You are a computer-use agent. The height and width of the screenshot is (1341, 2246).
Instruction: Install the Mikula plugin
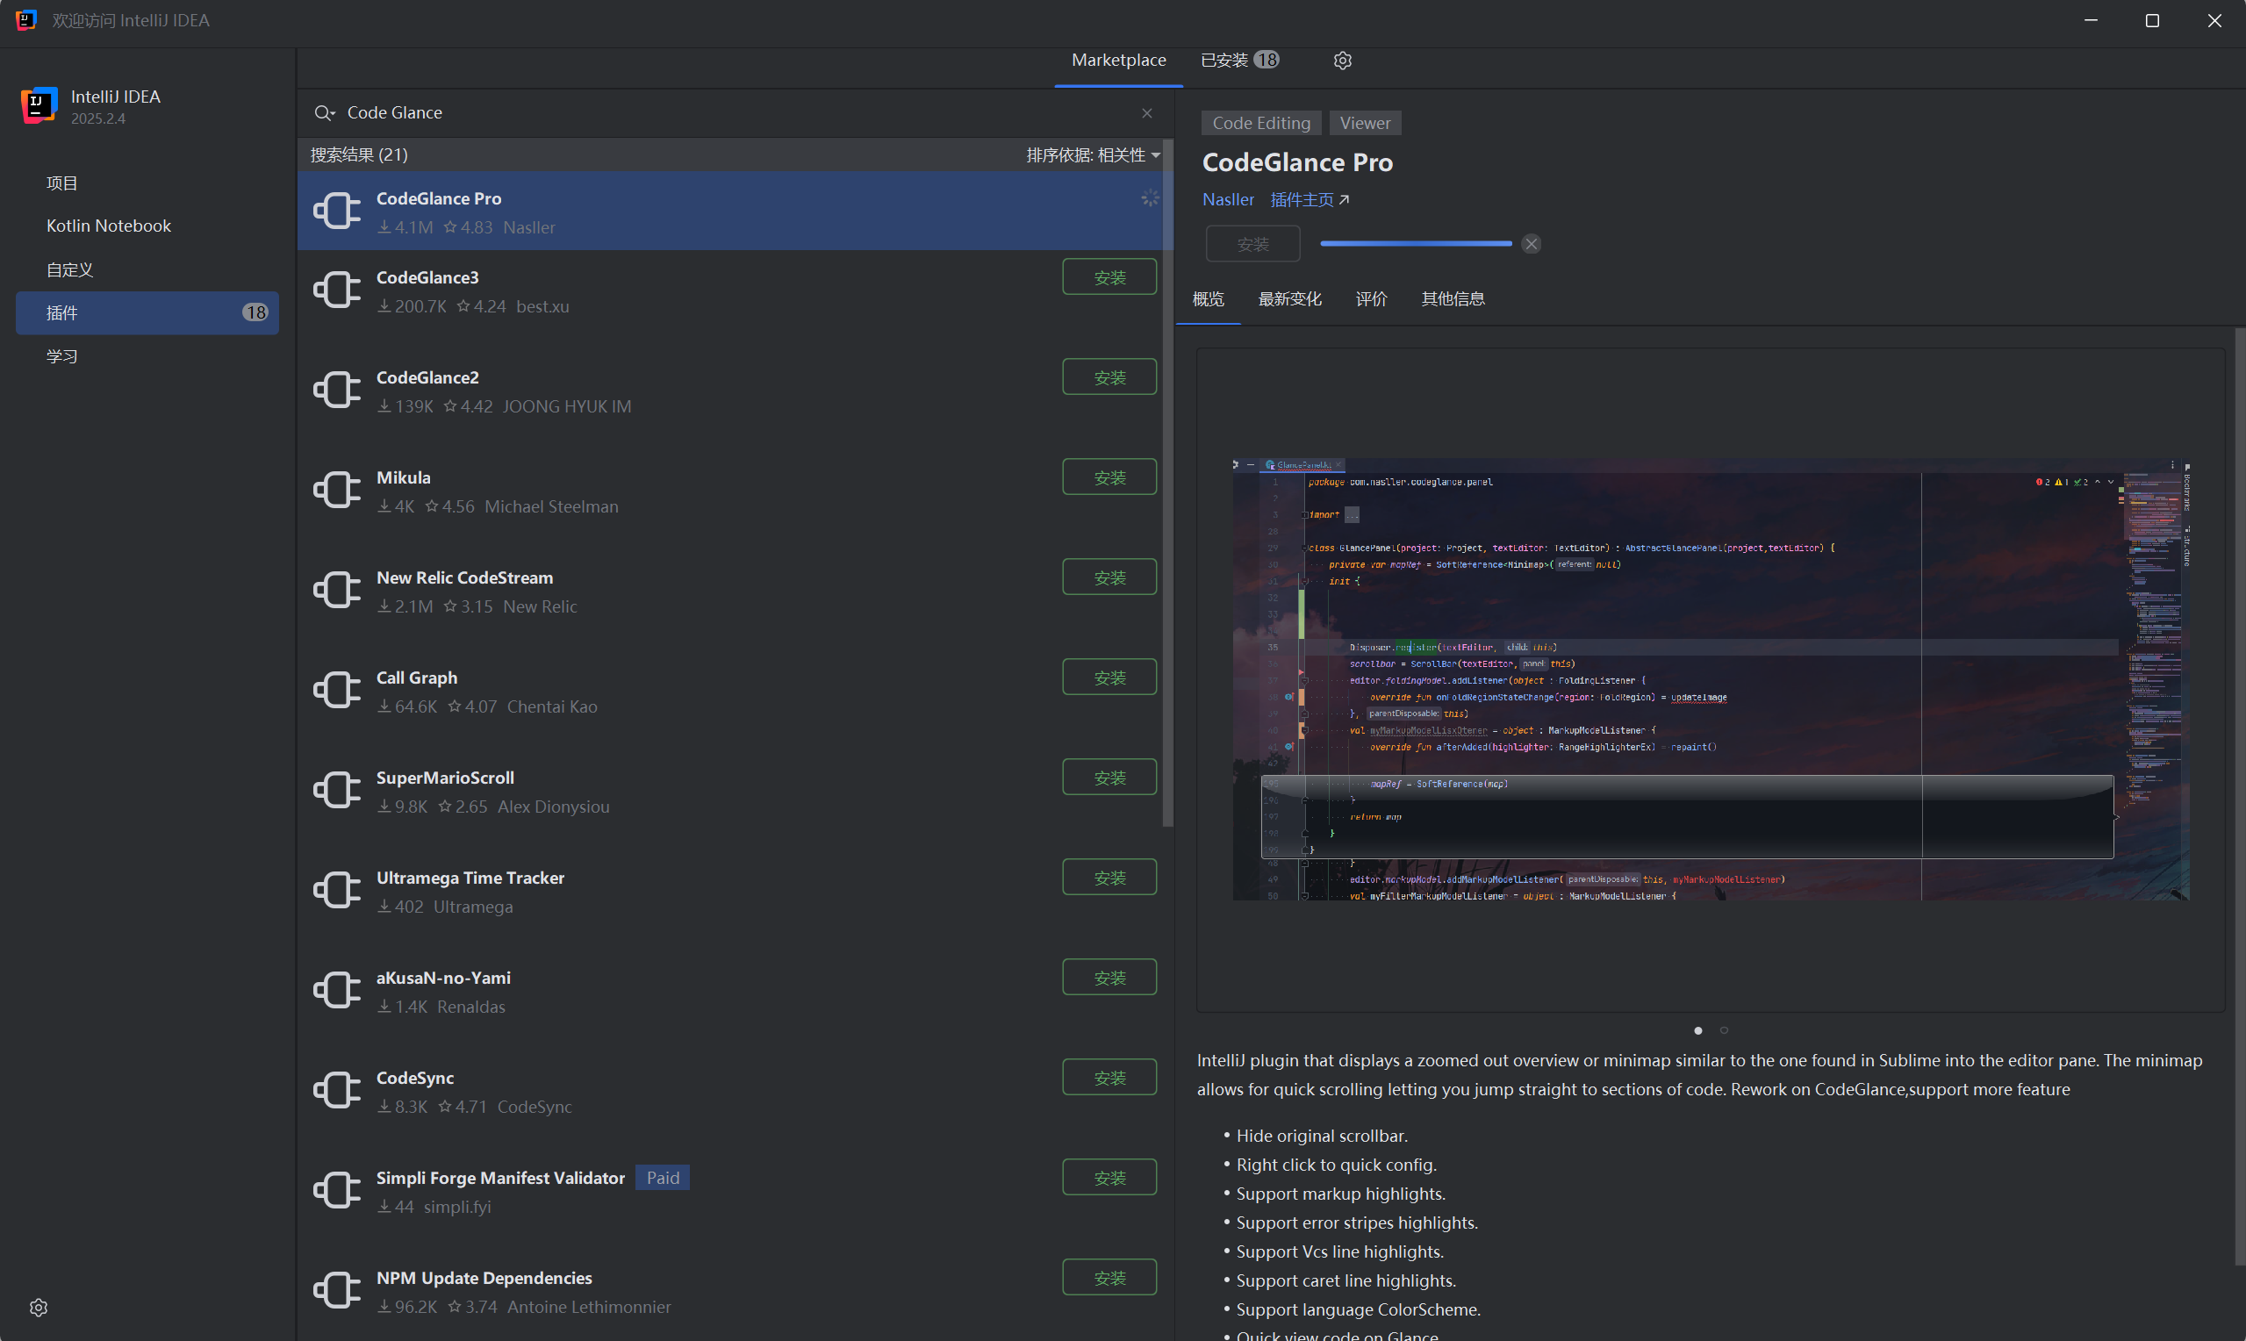1109,477
